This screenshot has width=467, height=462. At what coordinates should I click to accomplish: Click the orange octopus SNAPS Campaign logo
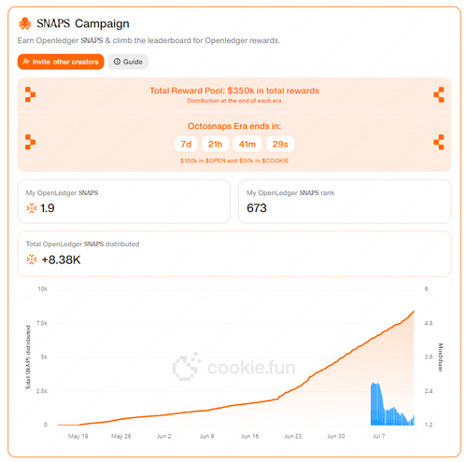25,23
